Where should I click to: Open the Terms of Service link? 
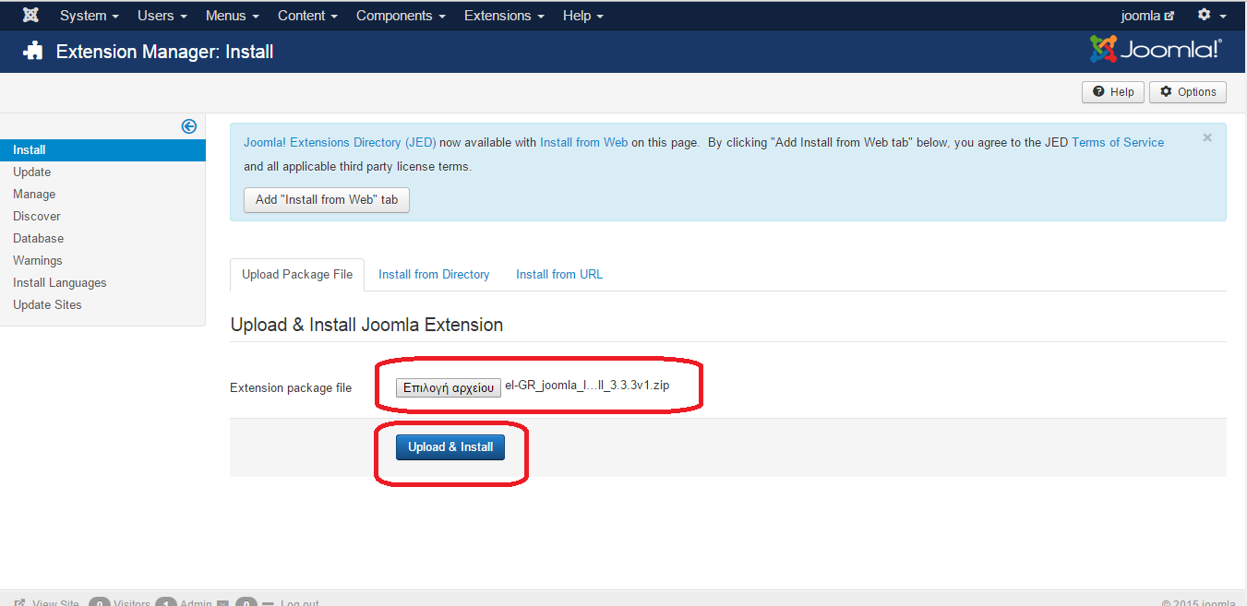click(1118, 143)
